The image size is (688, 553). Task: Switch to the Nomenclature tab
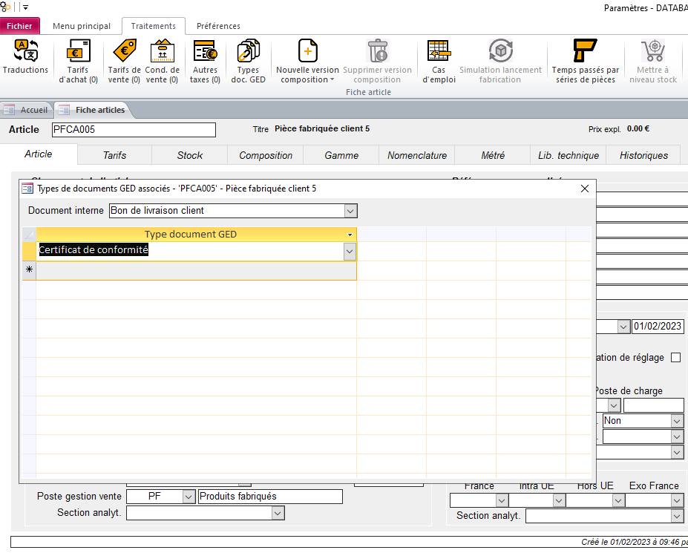click(x=417, y=155)
